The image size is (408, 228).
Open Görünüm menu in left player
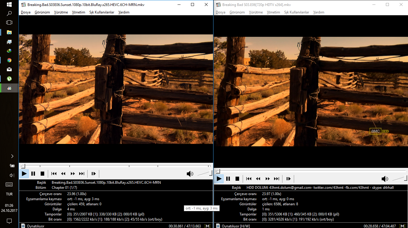coord(42,12)
